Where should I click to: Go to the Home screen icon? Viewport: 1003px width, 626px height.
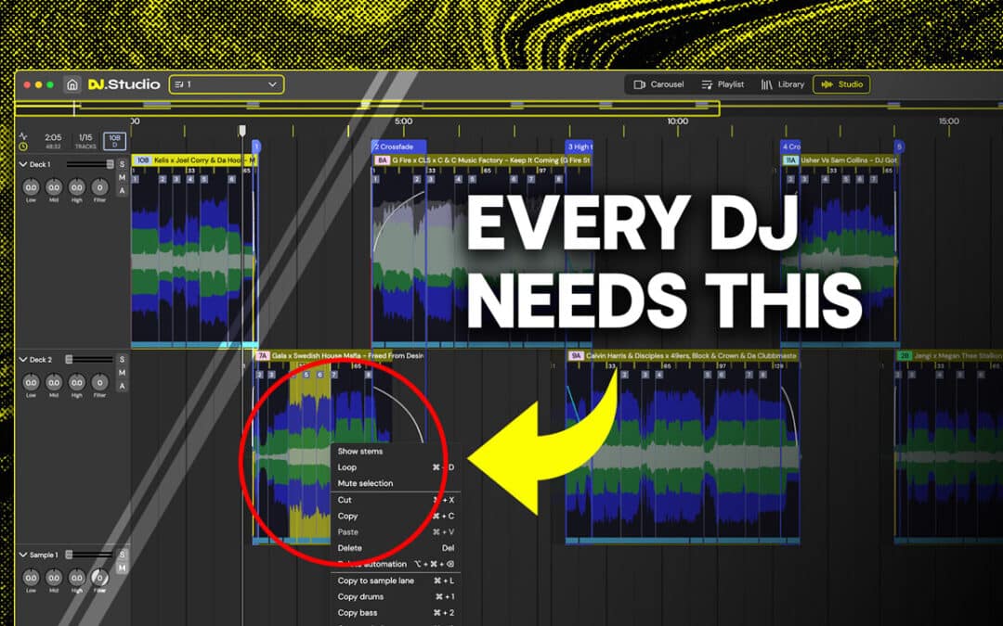click(72, 84)
